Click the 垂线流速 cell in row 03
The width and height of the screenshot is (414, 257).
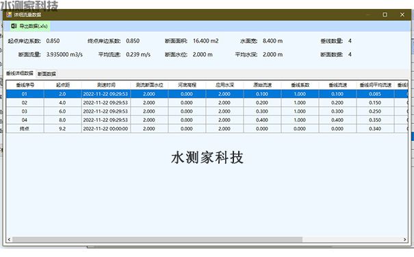coord(337,111)
